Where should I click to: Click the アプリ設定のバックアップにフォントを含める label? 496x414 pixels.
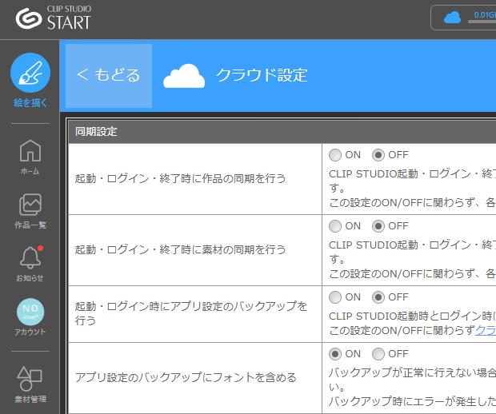pyautogui.click(x=186, y=377)
